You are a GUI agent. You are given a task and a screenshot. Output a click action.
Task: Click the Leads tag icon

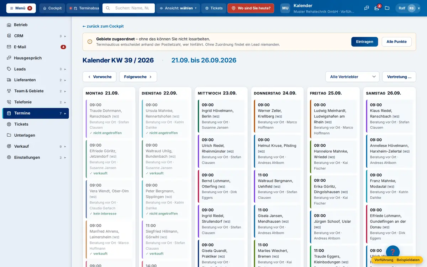coord(9,69)
